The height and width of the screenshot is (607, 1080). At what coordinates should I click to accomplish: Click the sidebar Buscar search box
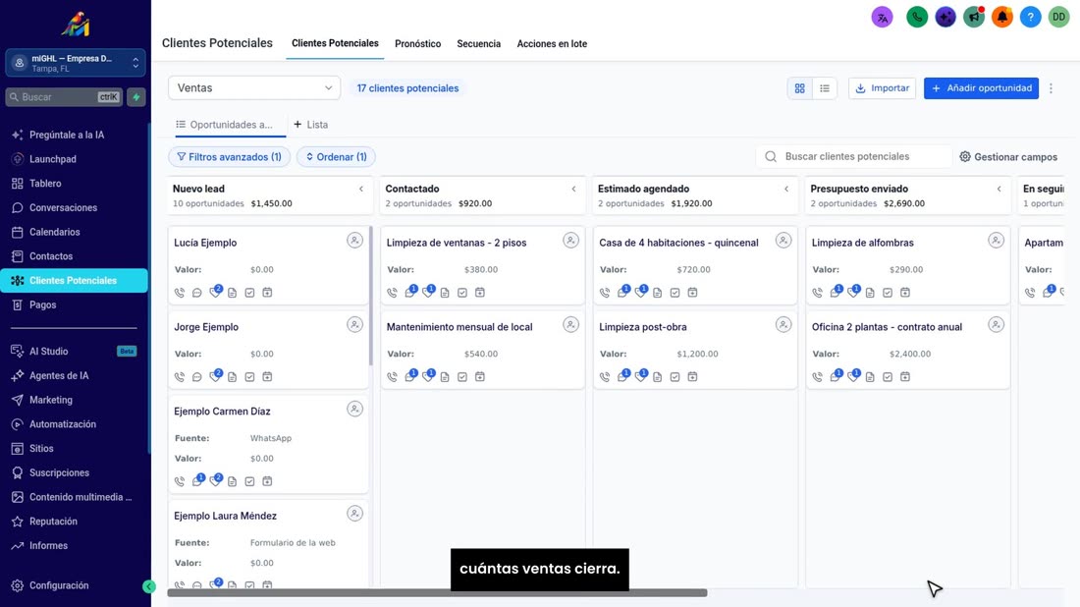click(x=64, y=97)
